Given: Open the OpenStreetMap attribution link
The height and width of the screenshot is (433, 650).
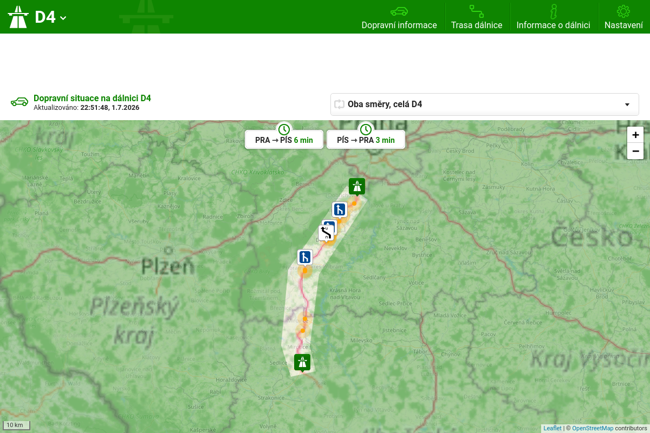Looking at the screenshot, I should [593, 428].
